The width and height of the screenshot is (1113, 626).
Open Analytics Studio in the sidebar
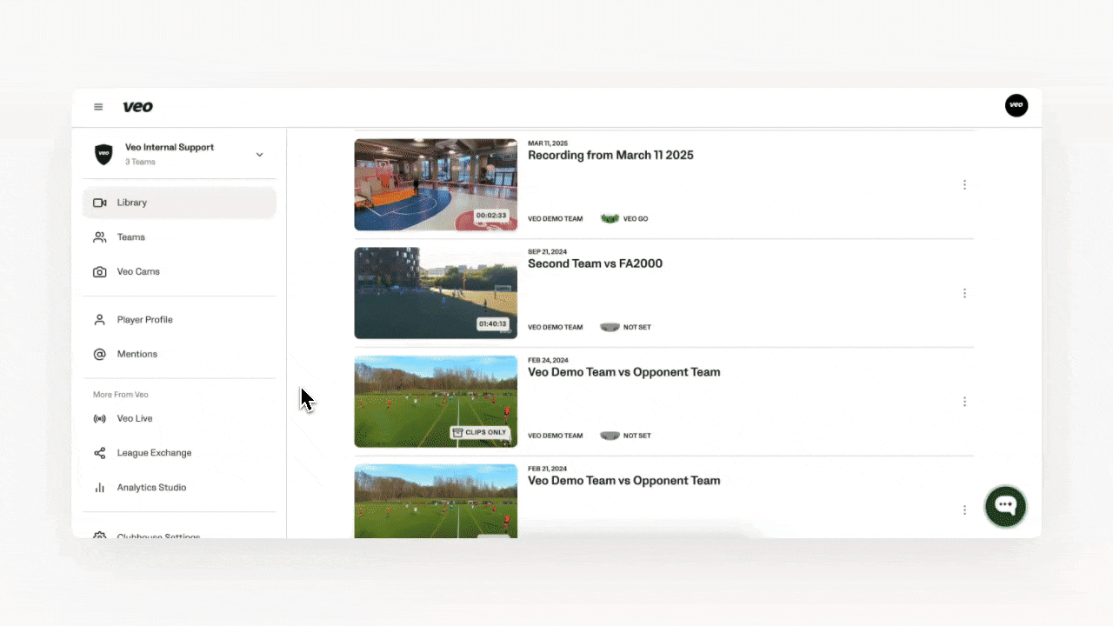[x=179, y=488]
